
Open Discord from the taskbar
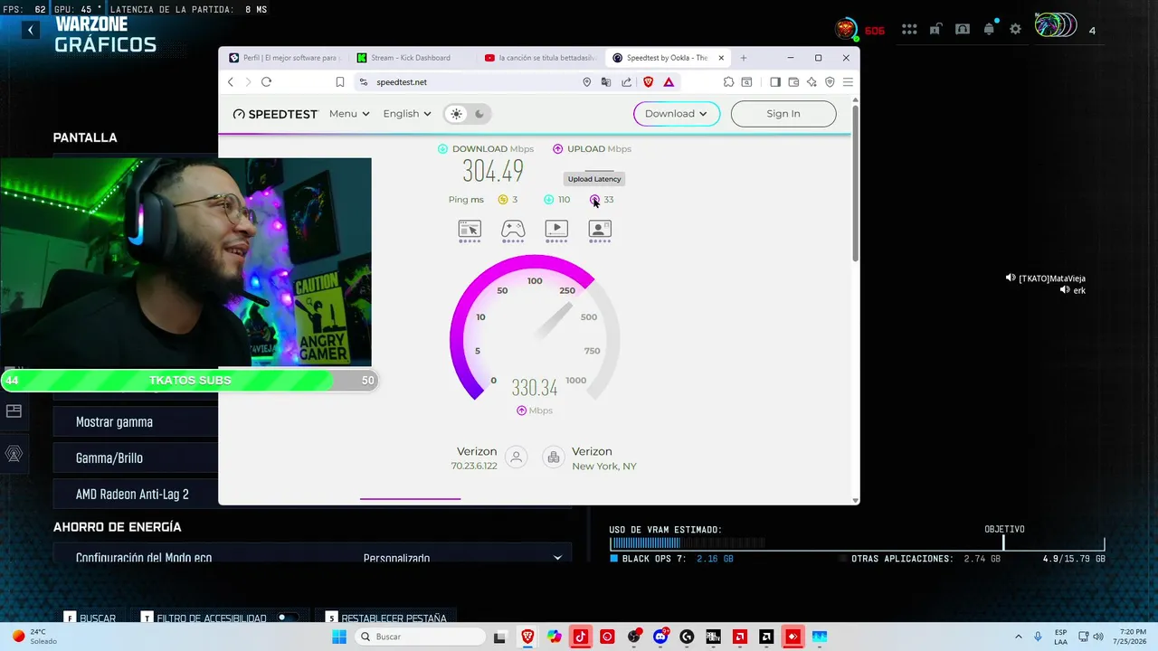tap(660, 637)
